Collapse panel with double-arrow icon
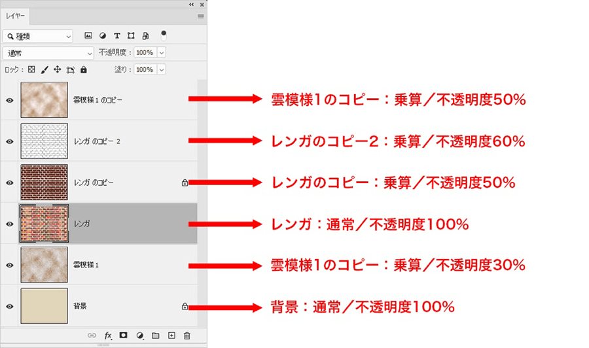The height and width of the screenshot is (348, 589). point(192,5)
